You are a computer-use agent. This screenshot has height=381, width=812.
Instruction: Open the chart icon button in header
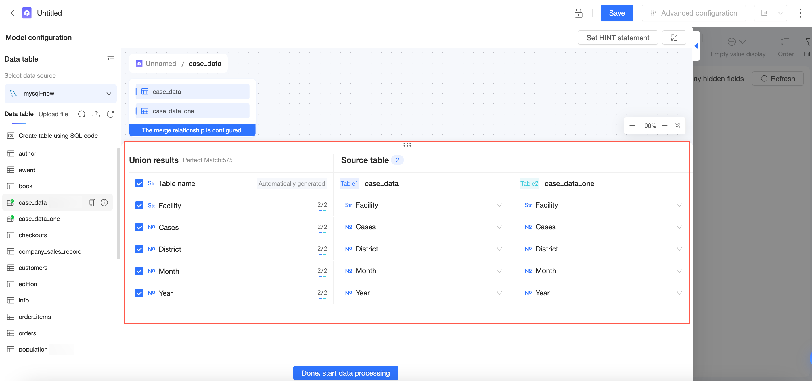click(764, 13)
